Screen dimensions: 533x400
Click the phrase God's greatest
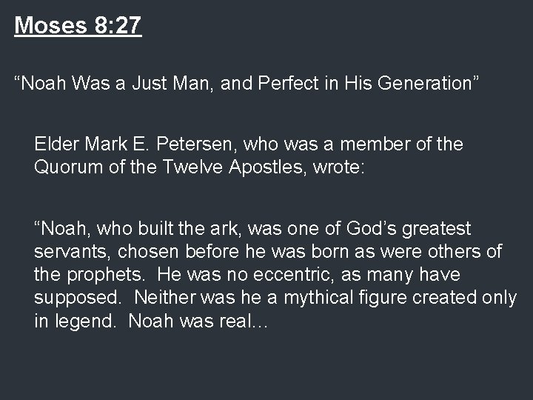coord(408,229)
